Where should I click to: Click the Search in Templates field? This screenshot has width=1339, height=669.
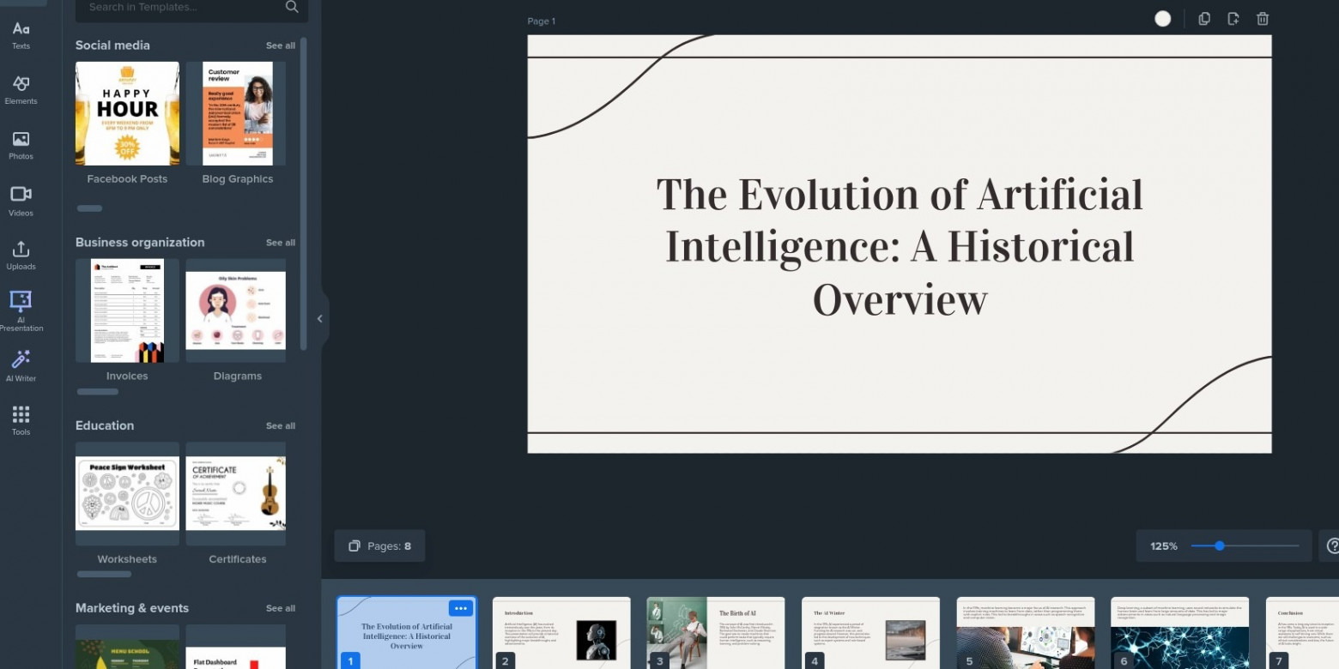(185, 7)
